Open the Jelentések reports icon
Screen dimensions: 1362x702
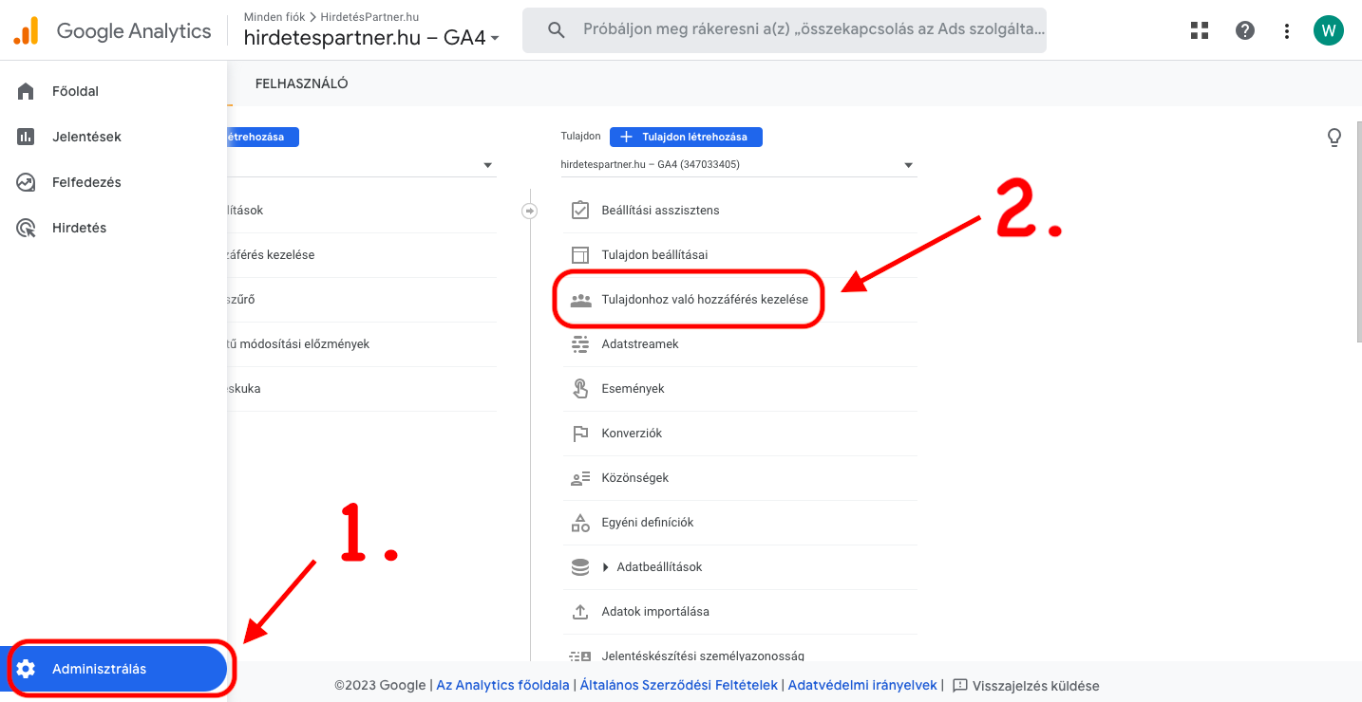pyautogui.click(x=24, y=136)
